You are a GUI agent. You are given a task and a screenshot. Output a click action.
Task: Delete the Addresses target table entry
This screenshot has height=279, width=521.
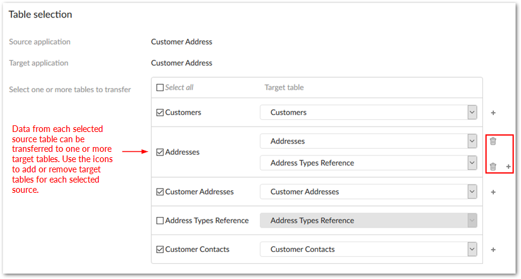pyautogui.click(x=493, y=141)
